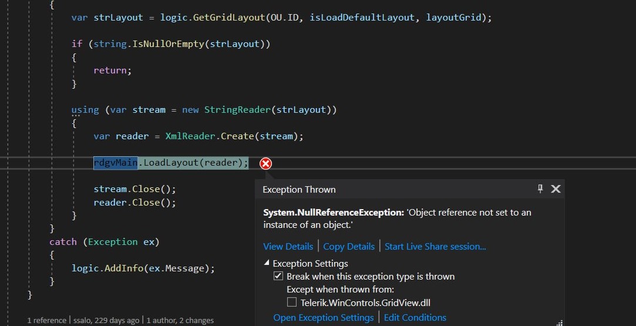Image resolution: width=636 pixels, height=326 pixels.
Task: Click the StringReader type name
Action: (x=237, y=109)
